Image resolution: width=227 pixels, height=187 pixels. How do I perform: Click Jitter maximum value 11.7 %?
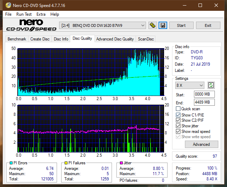tap(158, 174)
